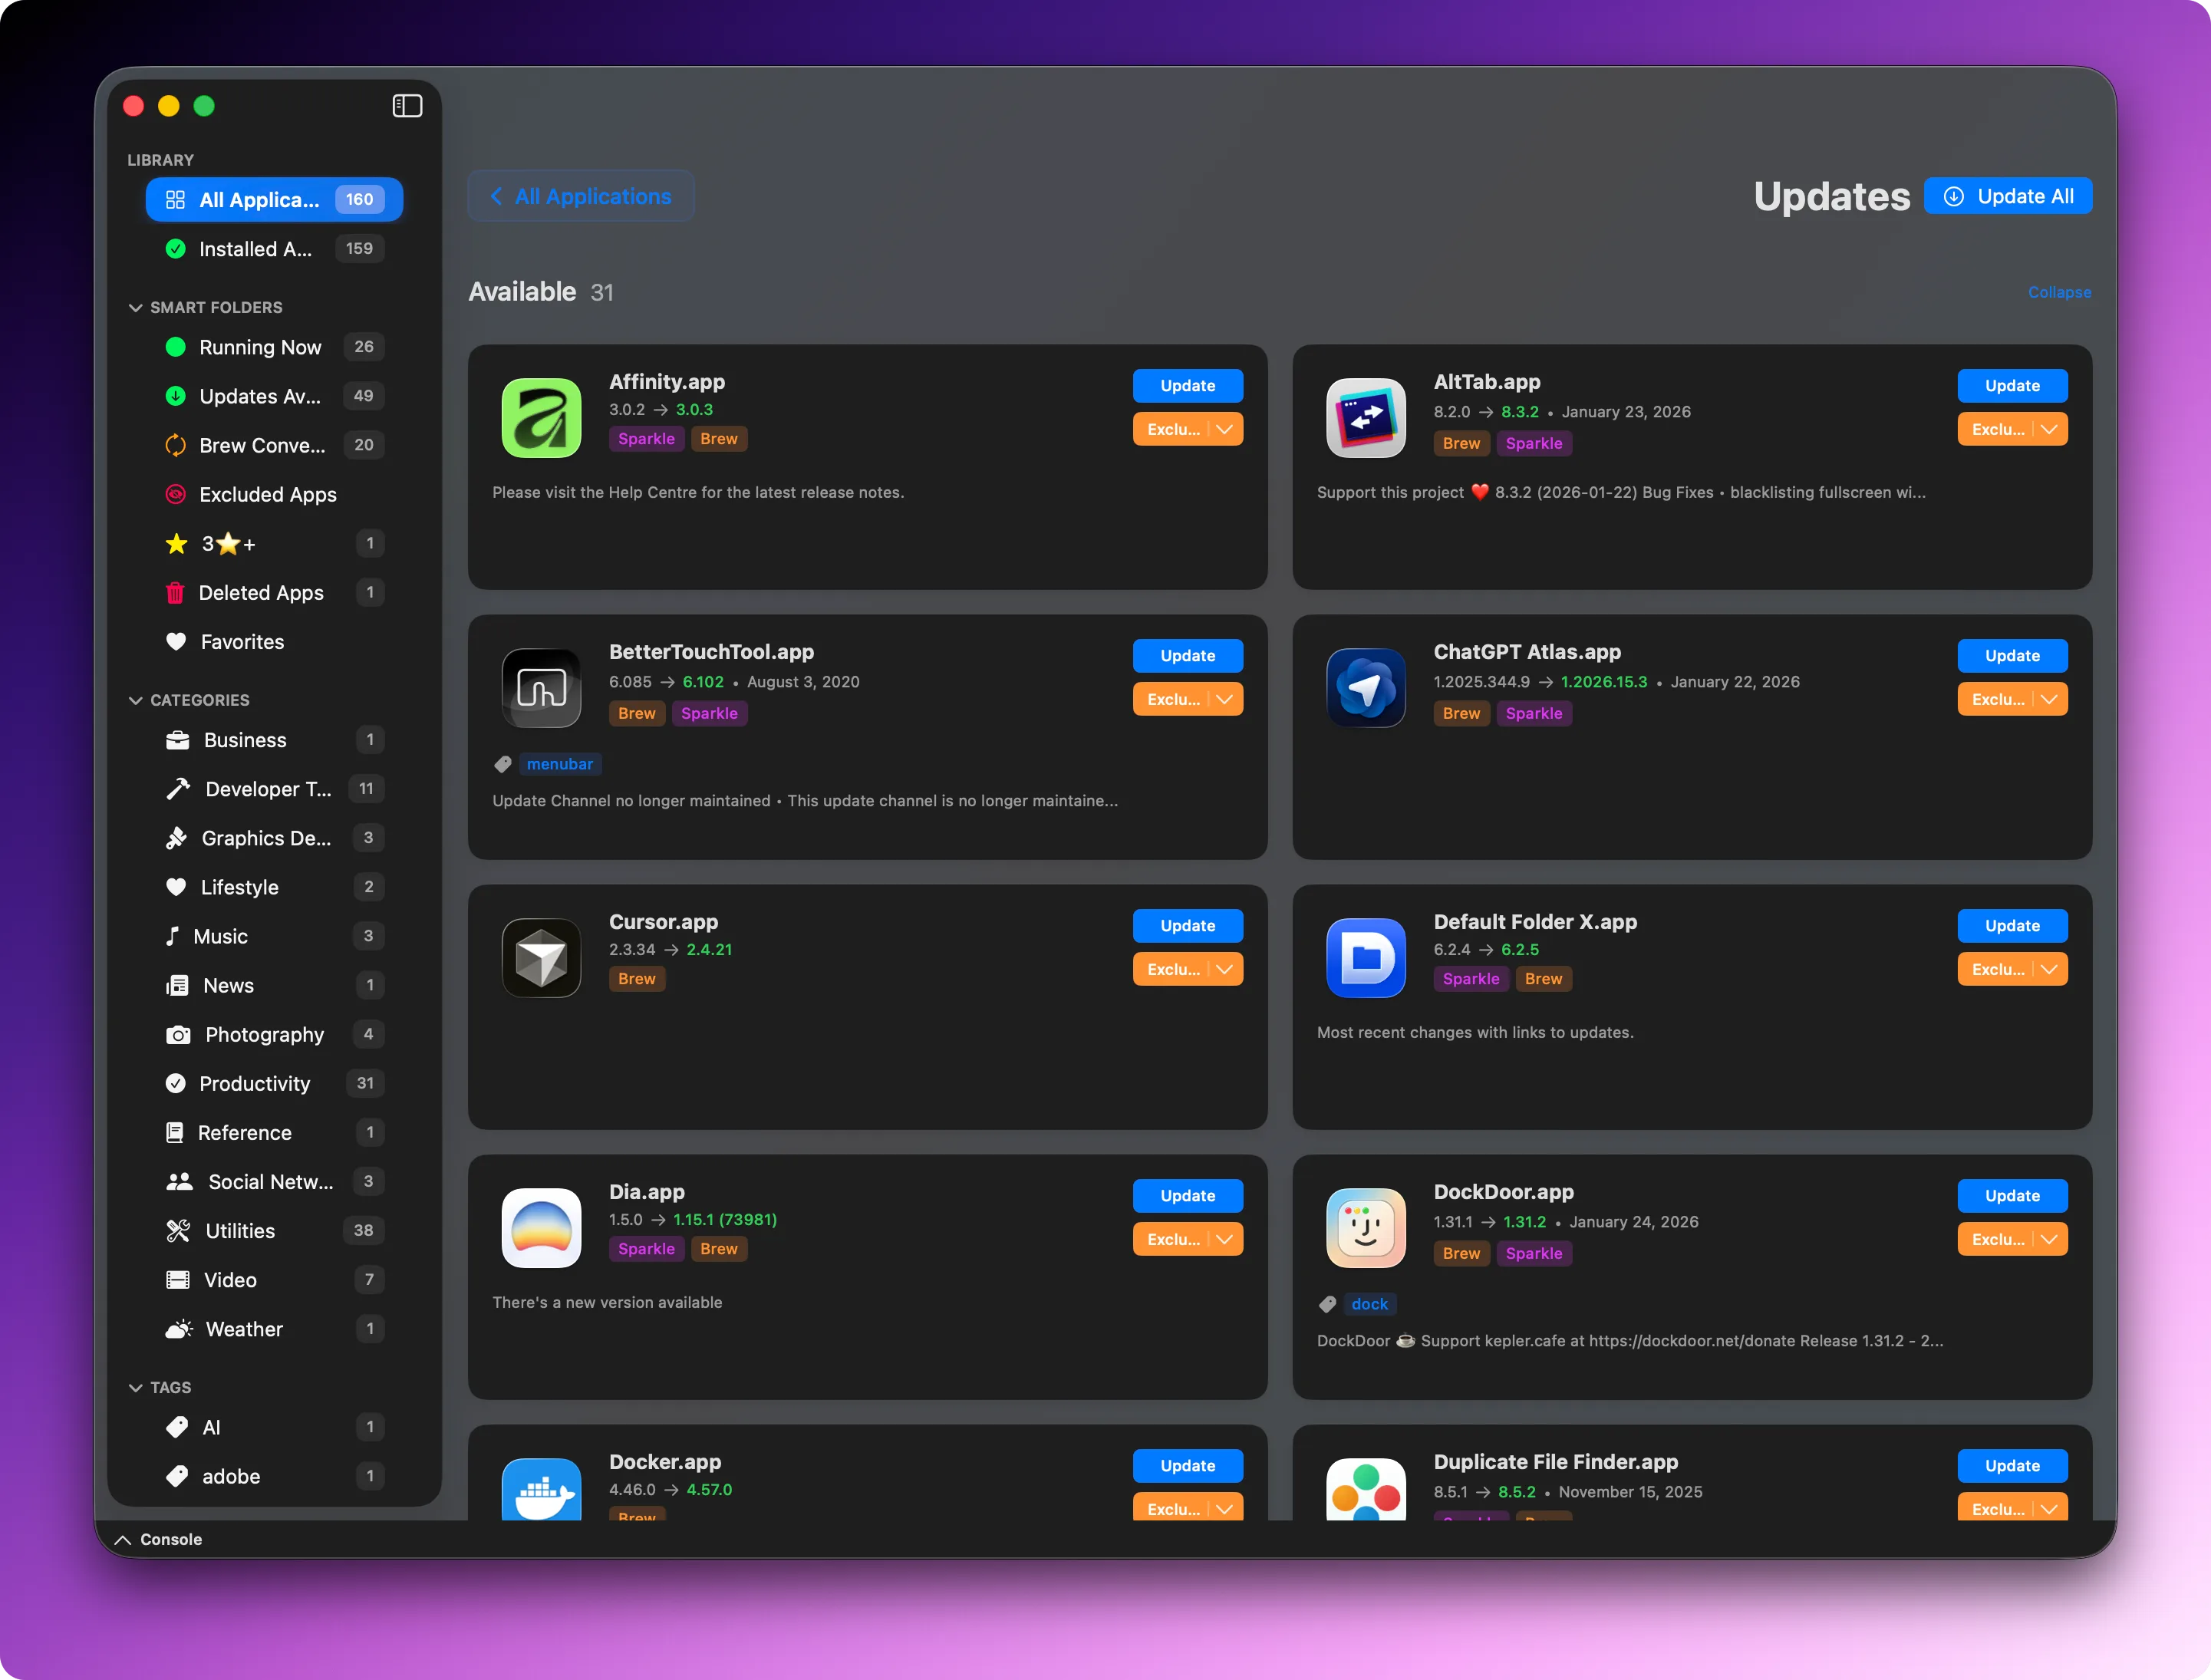Select the News category
Image resolution: width=2211 pixels, height=1680 pixels.
point(274,985)
